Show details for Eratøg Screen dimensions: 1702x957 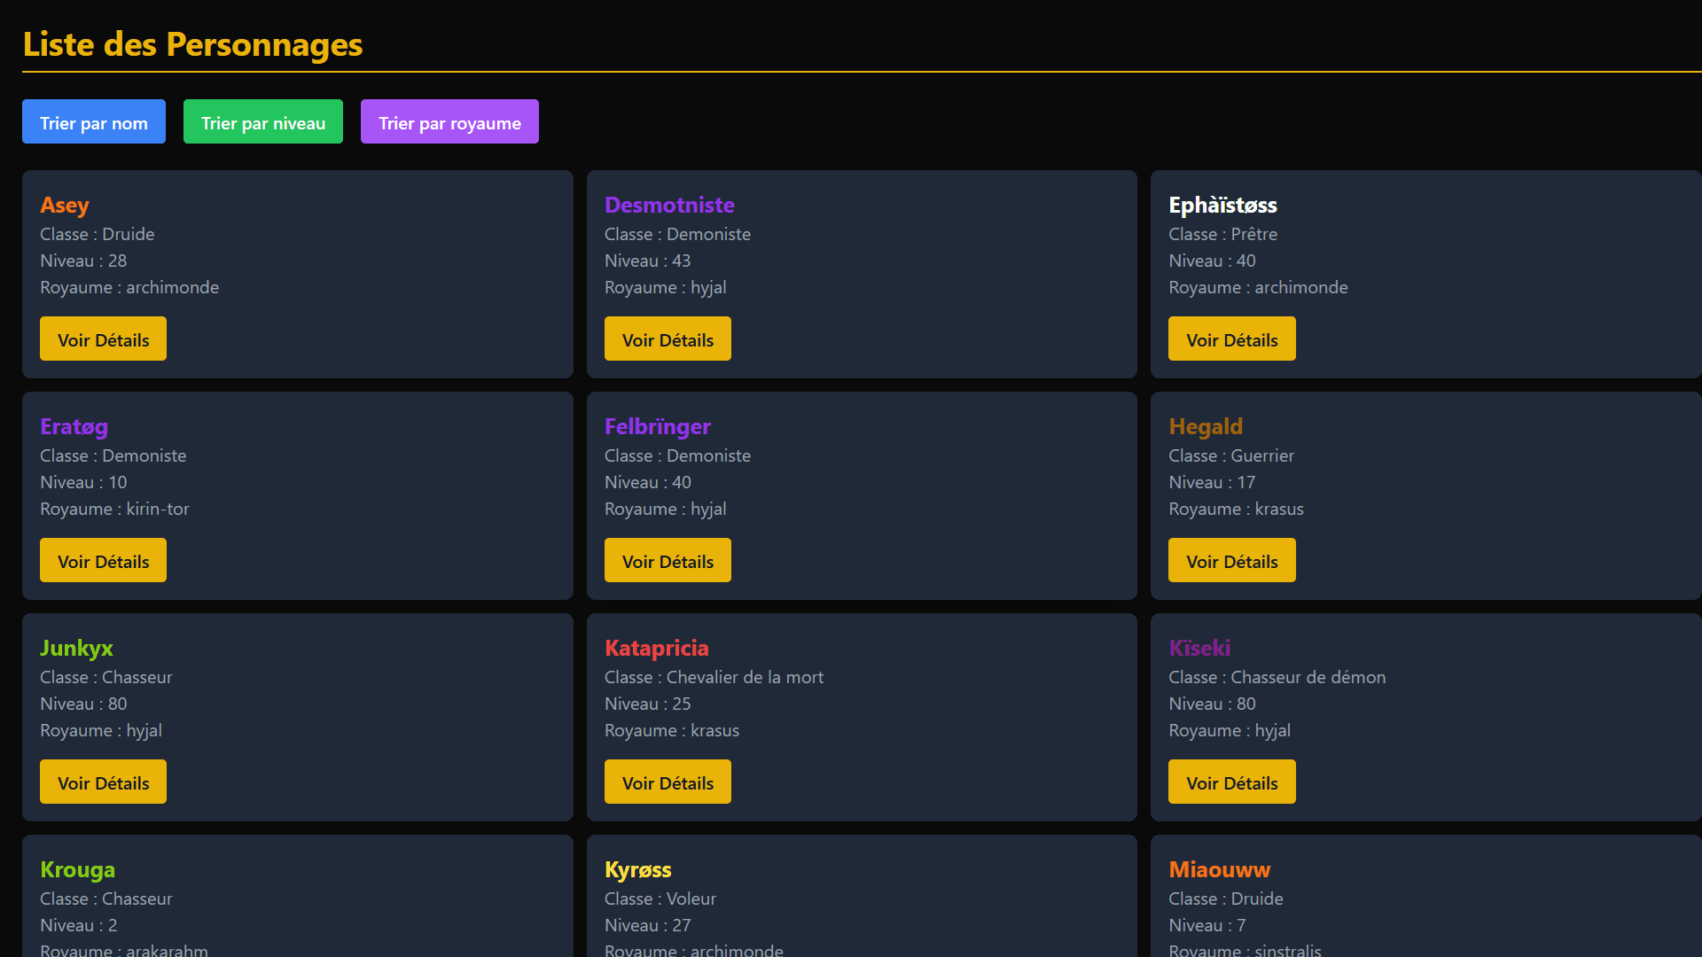[103, 561]
